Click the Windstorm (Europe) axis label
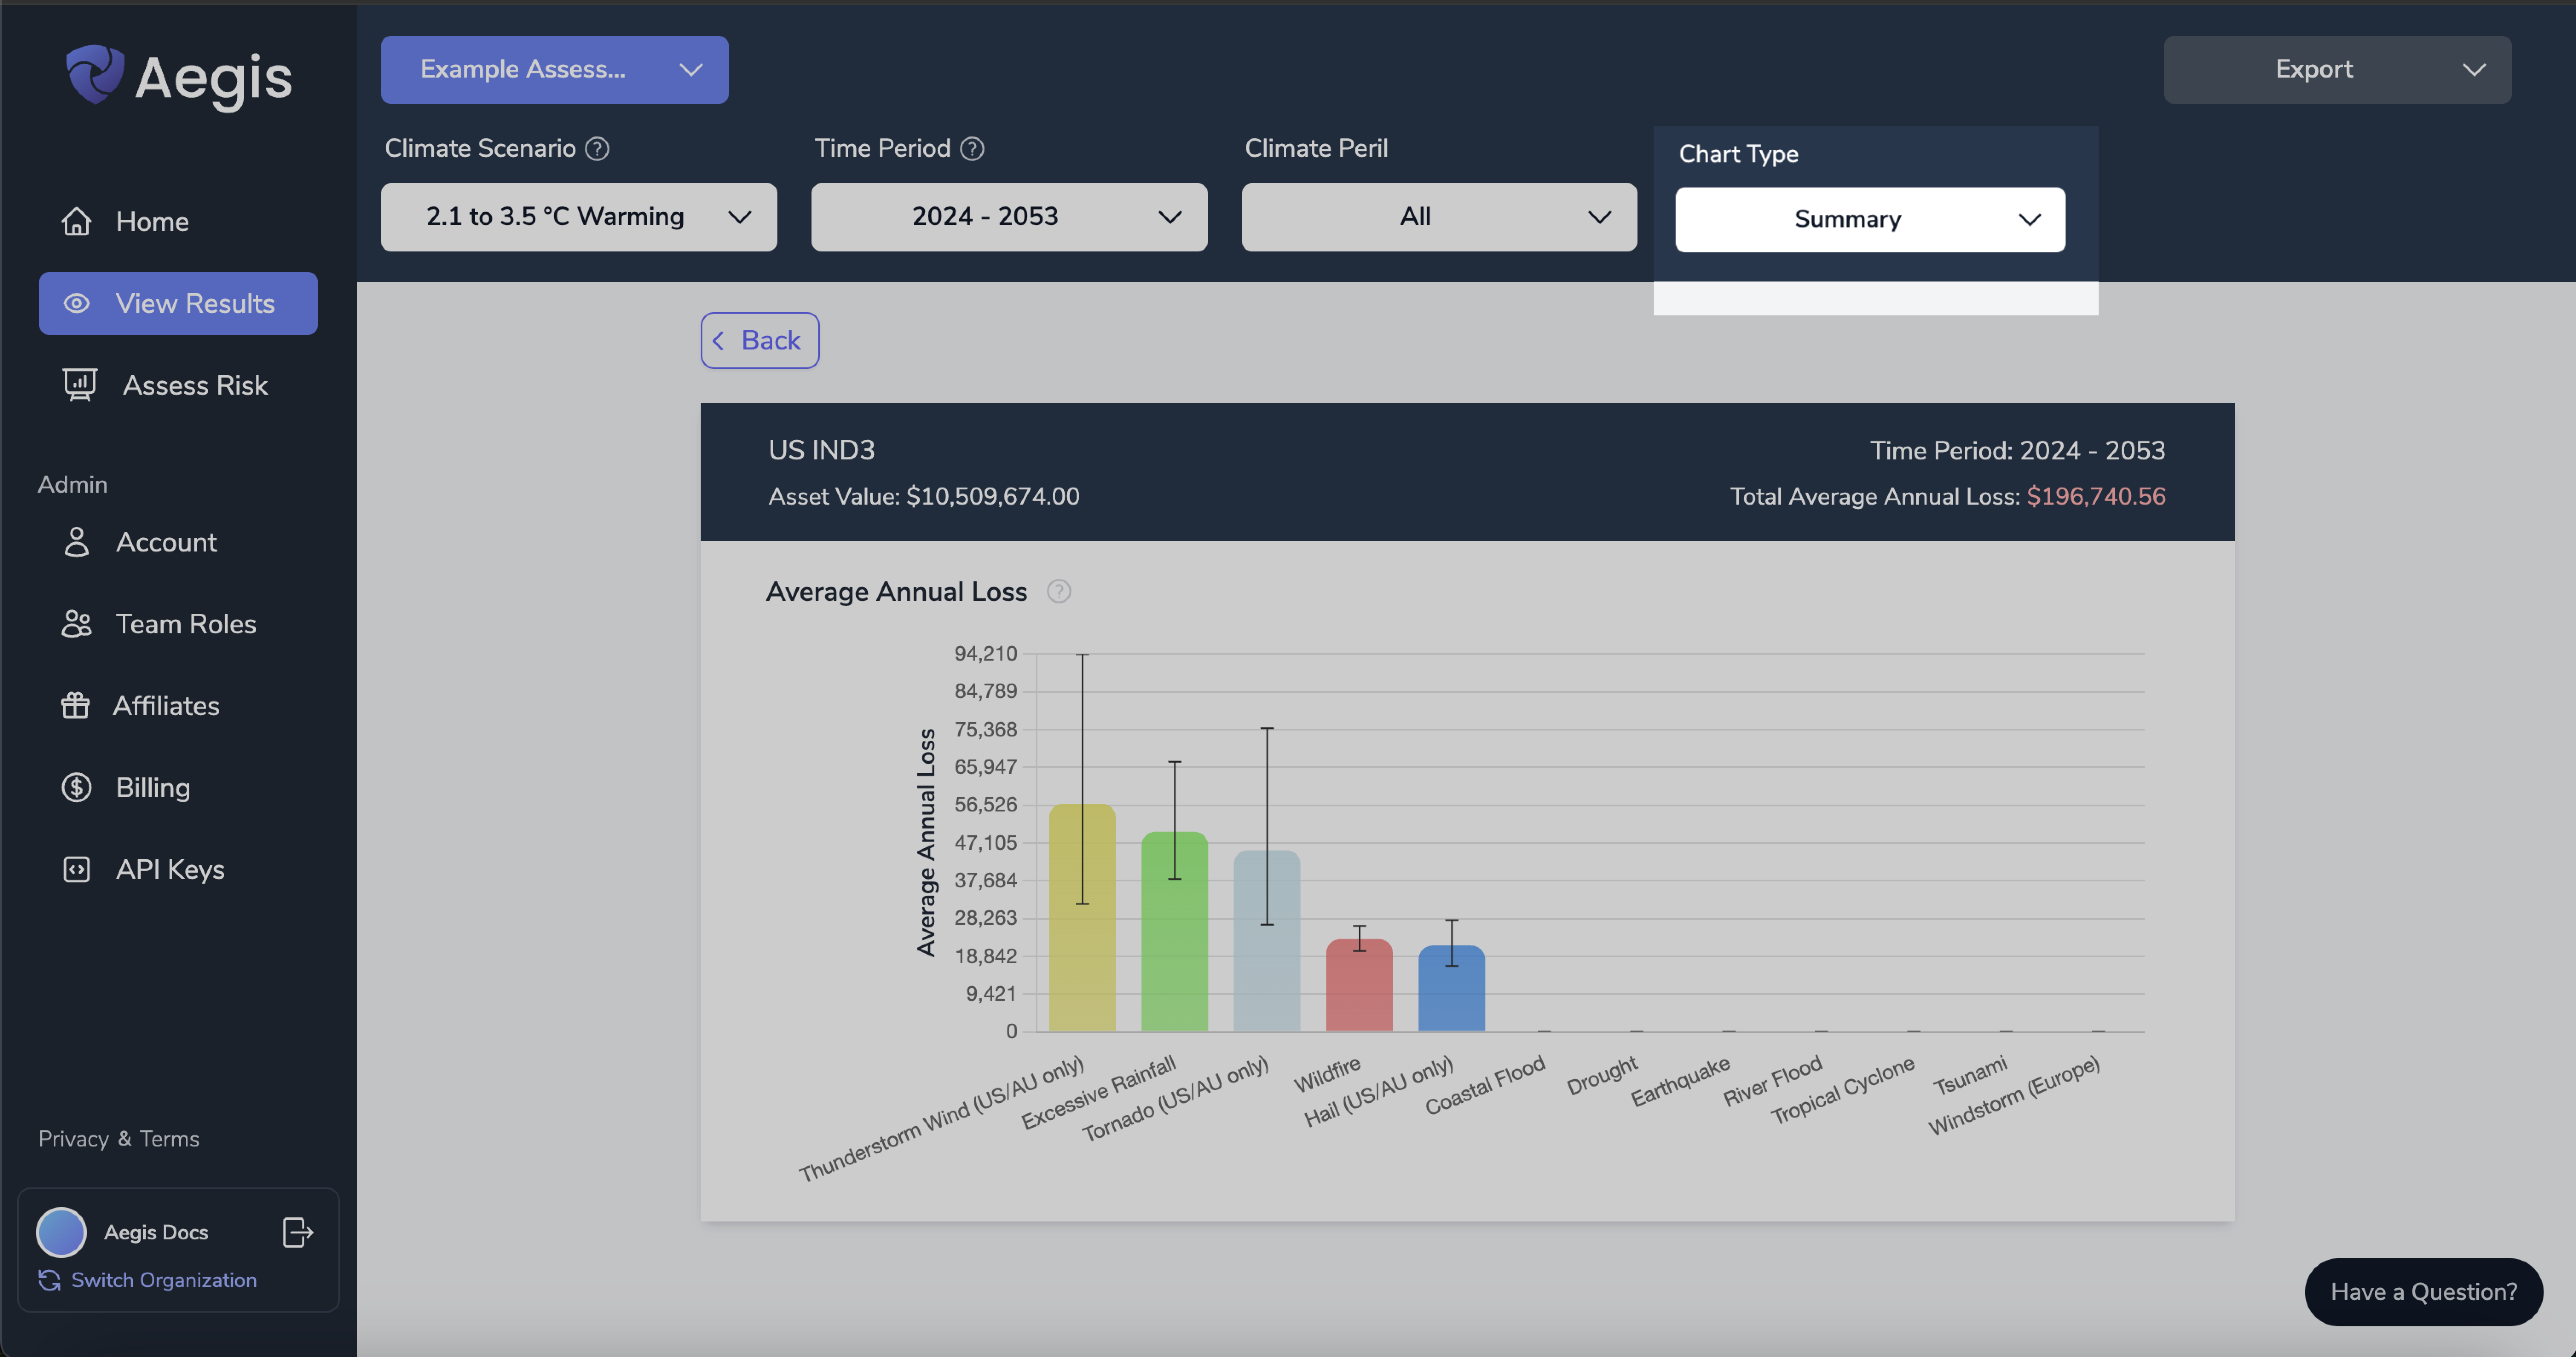This screenshot has width=2576, height=1357. pos(2014,1097)
